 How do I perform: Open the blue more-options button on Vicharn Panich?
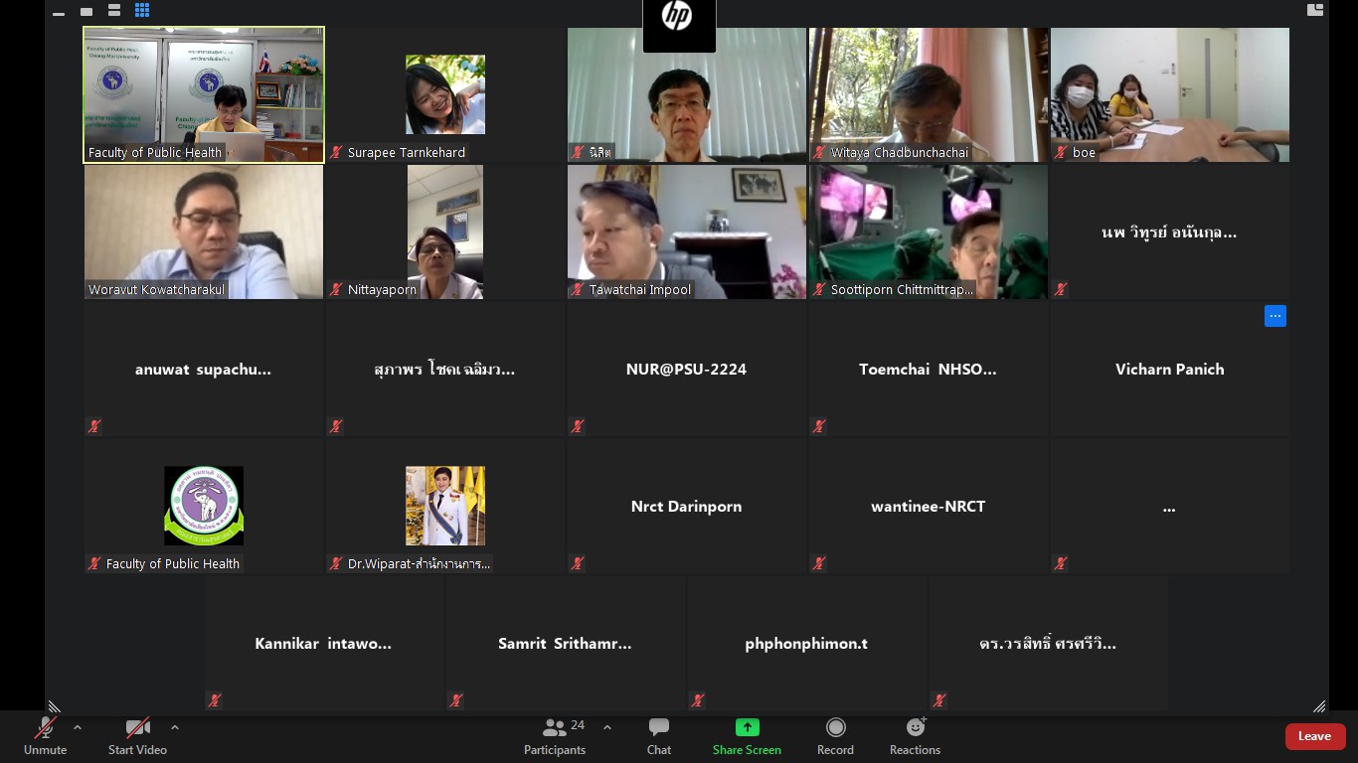(1275, 316)
